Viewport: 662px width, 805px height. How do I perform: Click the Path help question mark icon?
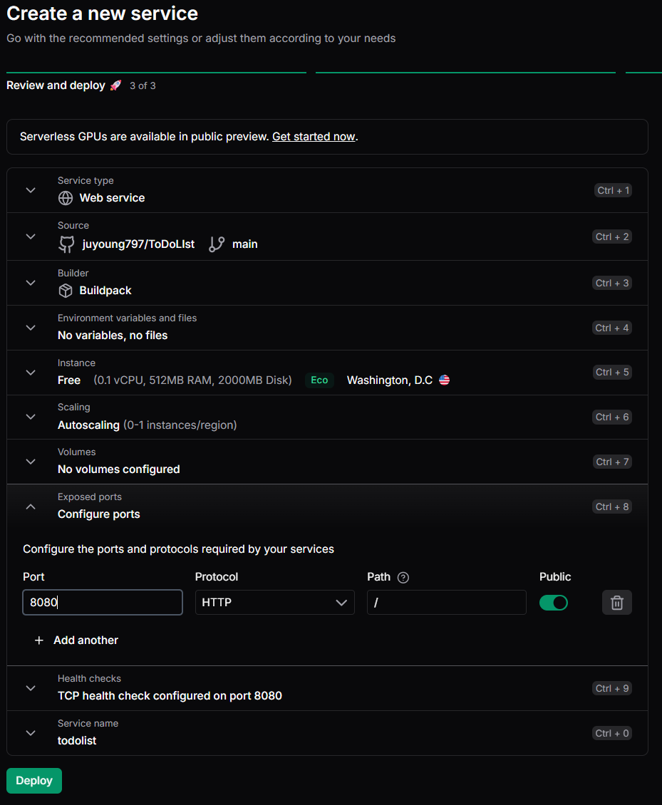tap(403, 577)
